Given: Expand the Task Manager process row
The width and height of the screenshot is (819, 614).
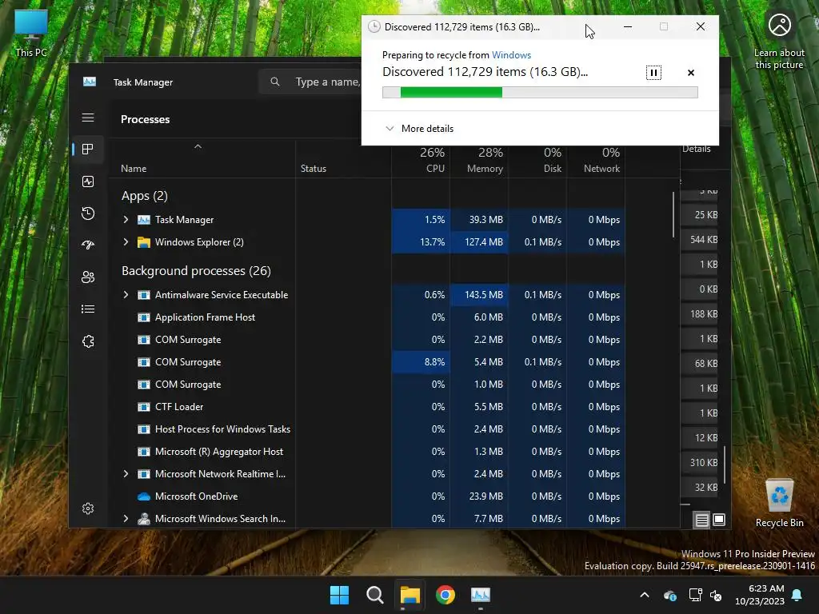Looking at the screenshot, I should click(126, 220).
